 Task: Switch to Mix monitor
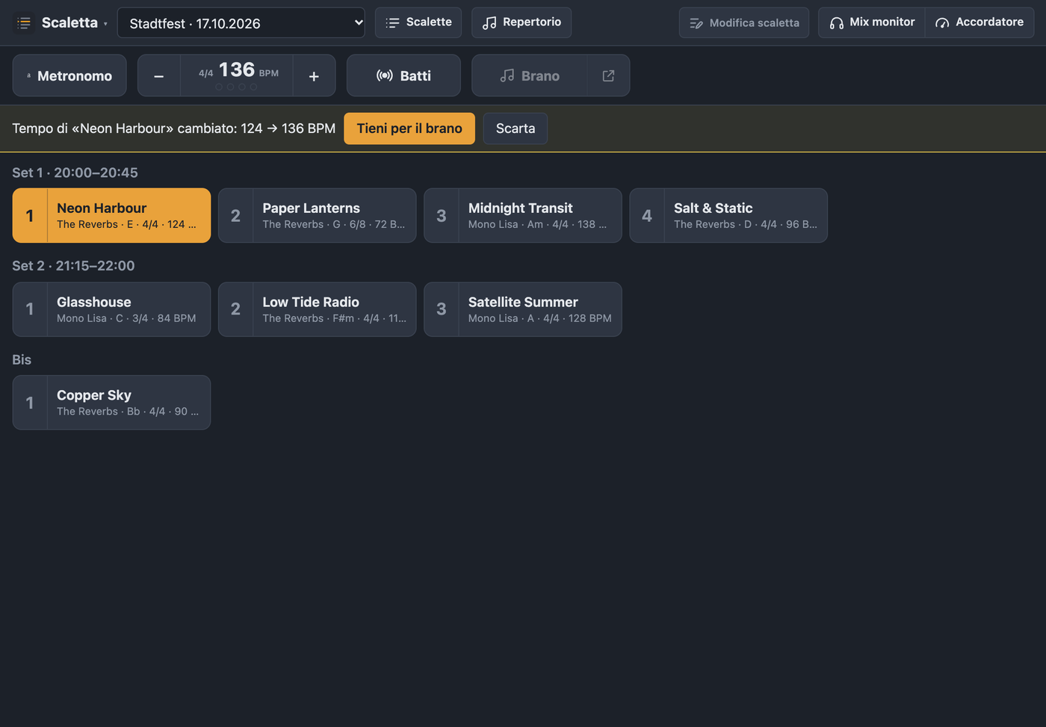click(x=872, y=22)
